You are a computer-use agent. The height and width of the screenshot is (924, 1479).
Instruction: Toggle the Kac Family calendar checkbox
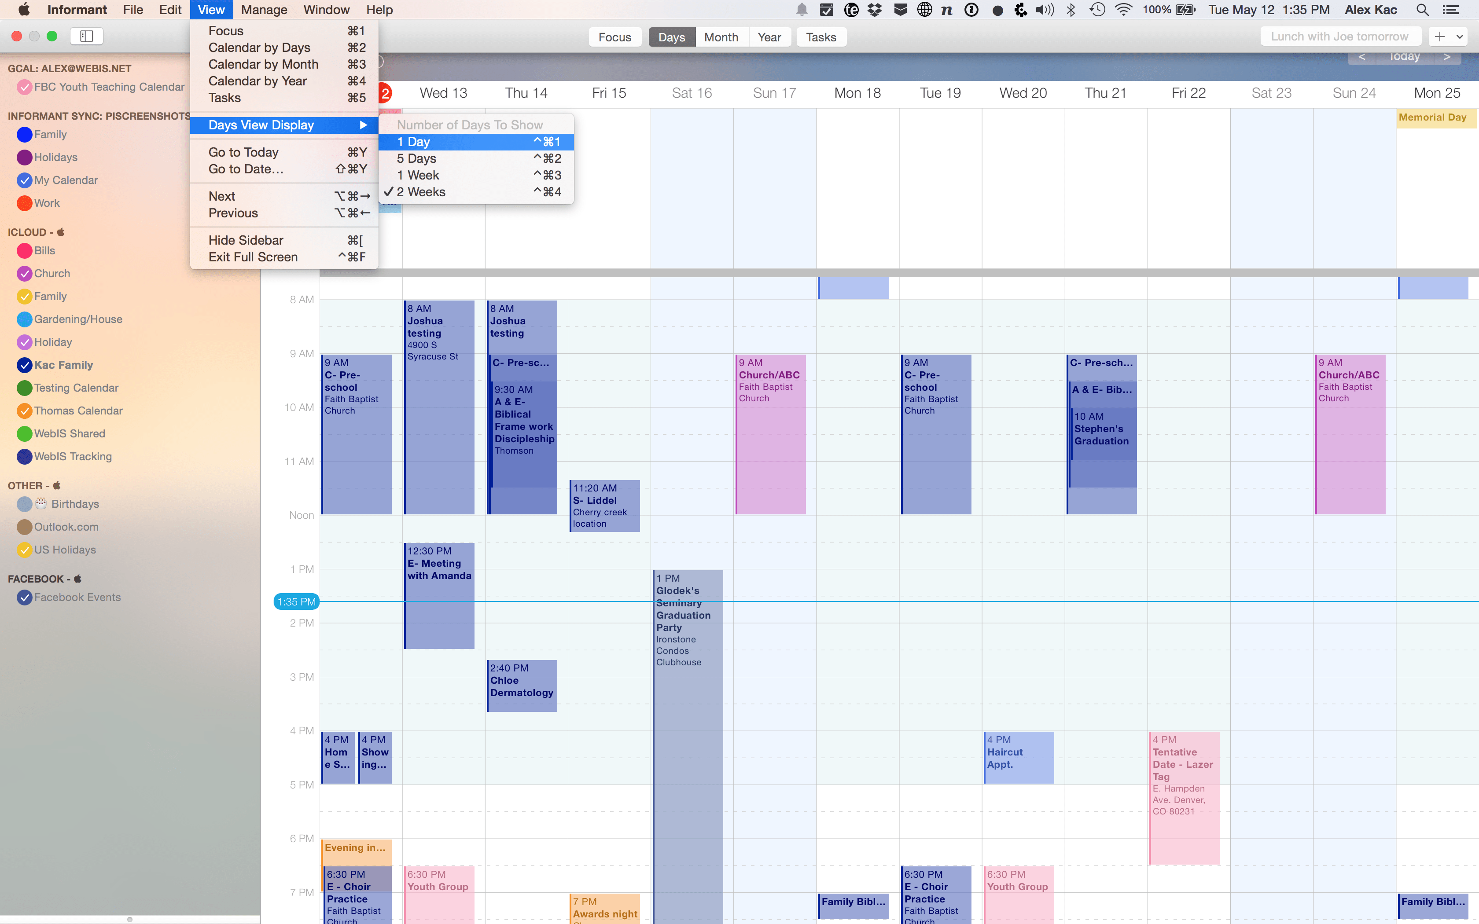tap(25, 366)
